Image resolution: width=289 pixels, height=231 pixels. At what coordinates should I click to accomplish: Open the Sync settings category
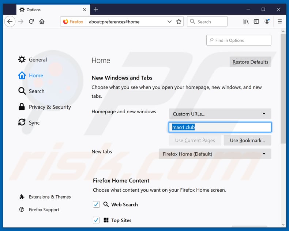click(x=29, y=123)
